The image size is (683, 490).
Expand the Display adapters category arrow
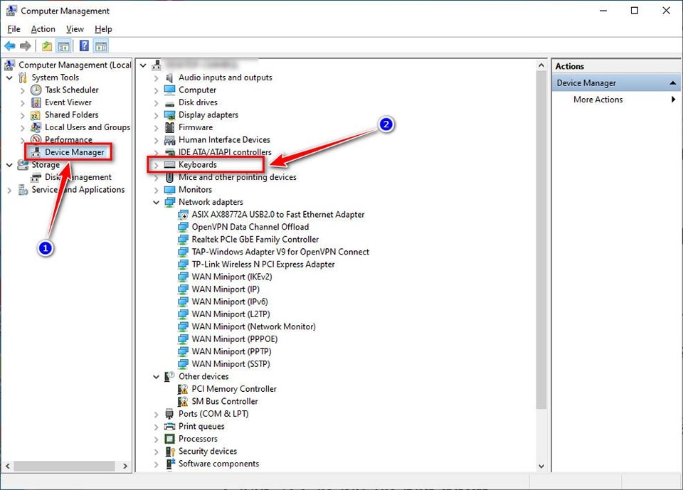point(156,115)
